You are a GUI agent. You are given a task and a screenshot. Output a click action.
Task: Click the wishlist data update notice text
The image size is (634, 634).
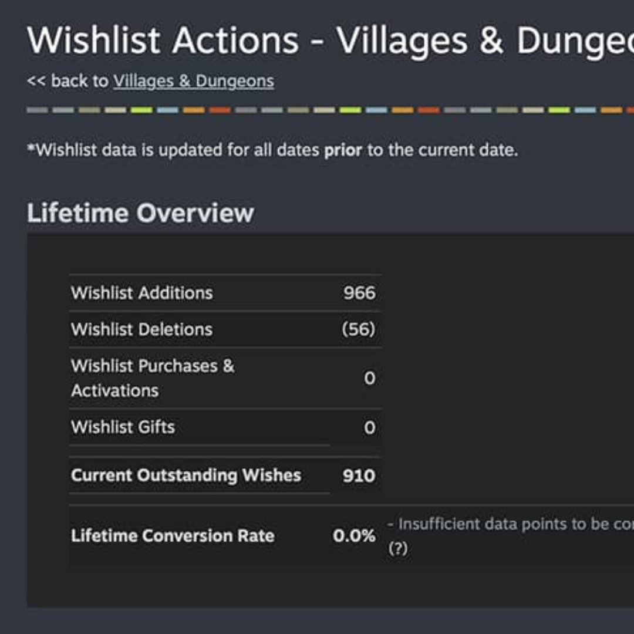pos(272,150)
